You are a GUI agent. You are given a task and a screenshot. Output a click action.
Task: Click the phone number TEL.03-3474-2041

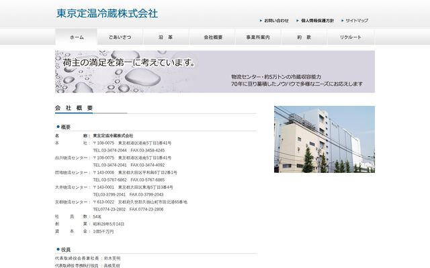[110, 165]
